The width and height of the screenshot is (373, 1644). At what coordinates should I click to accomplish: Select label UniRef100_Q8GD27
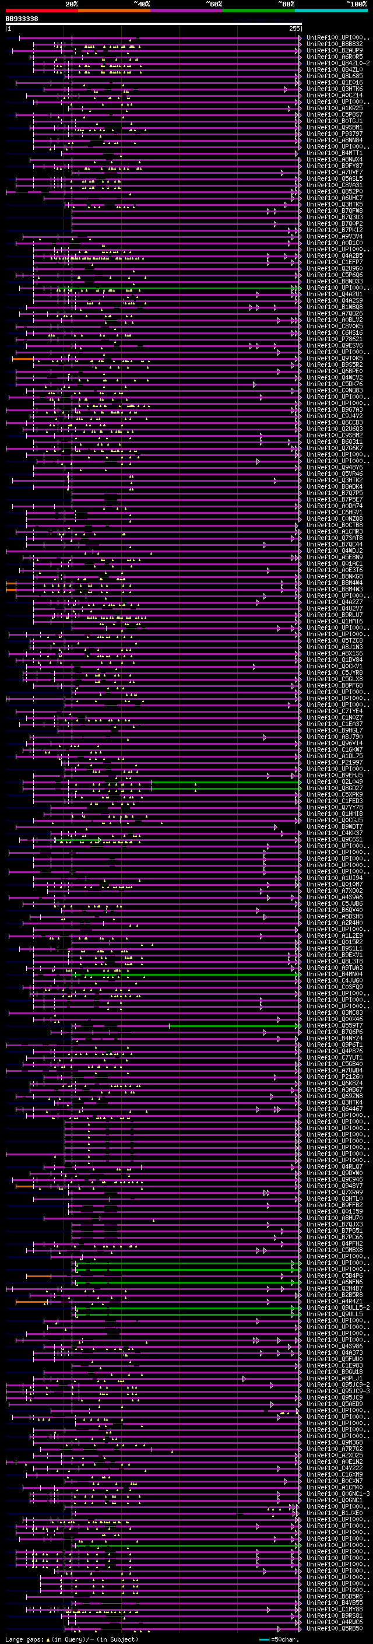coord(335,788)
